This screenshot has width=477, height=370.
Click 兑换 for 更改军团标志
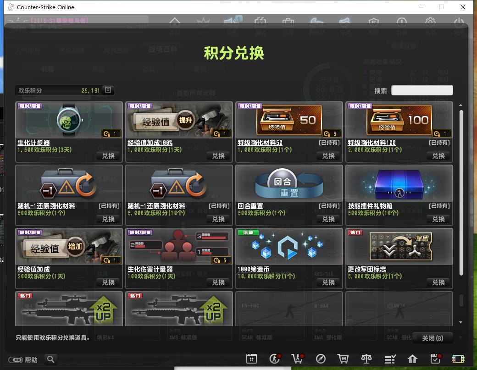pos(438,282)
